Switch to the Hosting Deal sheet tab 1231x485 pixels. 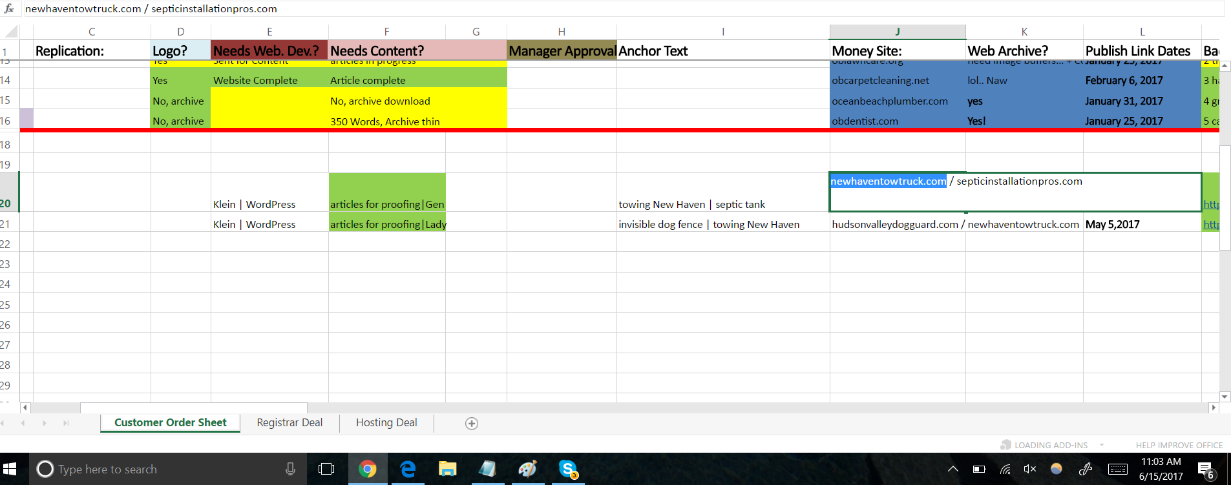pyautogui.click(x=386, y=422)
